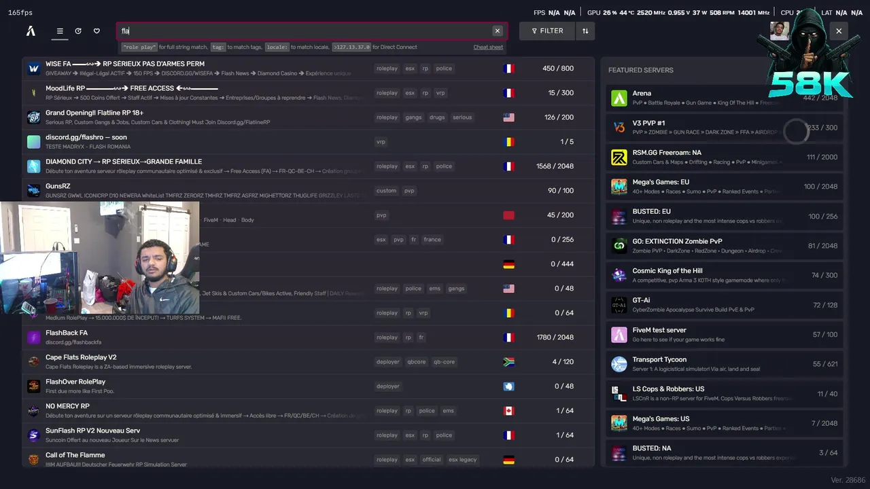Click the Call of The Flamme icon
This screenshot has width=870, height=489.
(34, 460)
